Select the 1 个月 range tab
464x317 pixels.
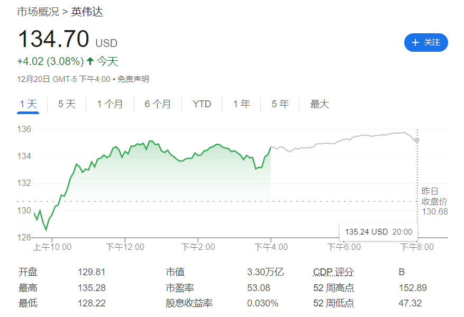coord(110,104)
